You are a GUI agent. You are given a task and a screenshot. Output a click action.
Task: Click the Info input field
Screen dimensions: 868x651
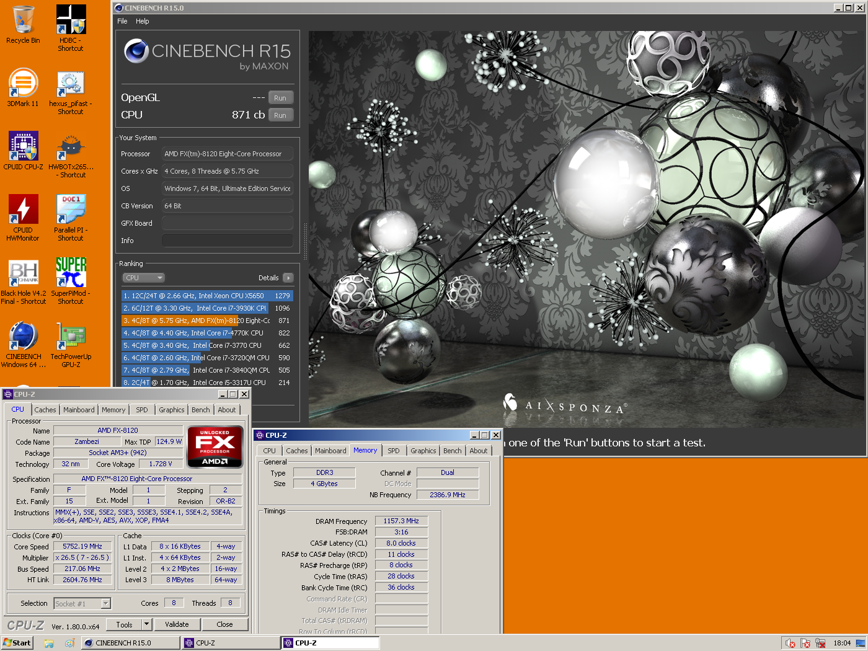tap(227, 241)
